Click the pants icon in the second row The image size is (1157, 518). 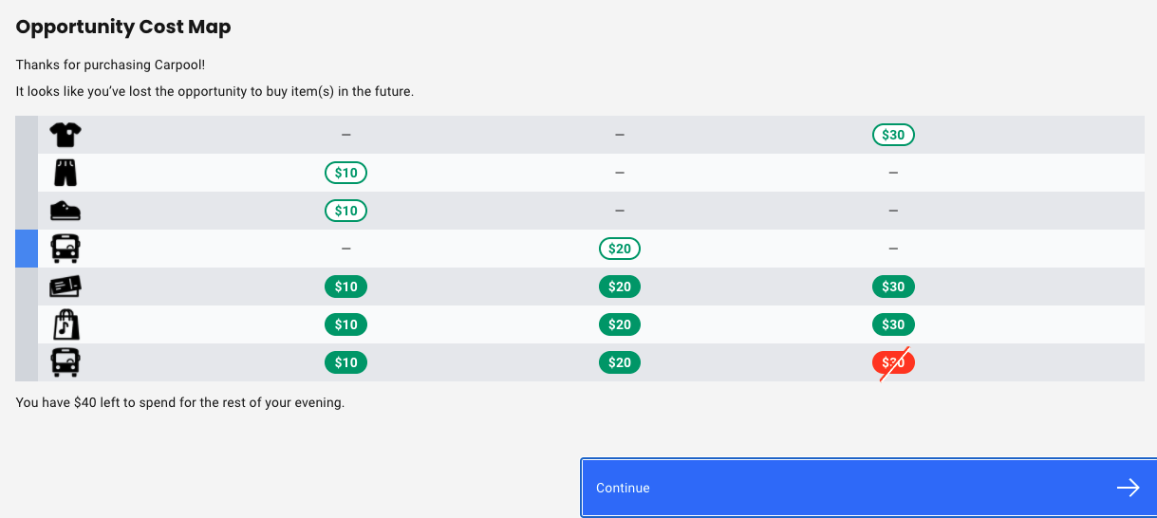click(x=65, y=173)
